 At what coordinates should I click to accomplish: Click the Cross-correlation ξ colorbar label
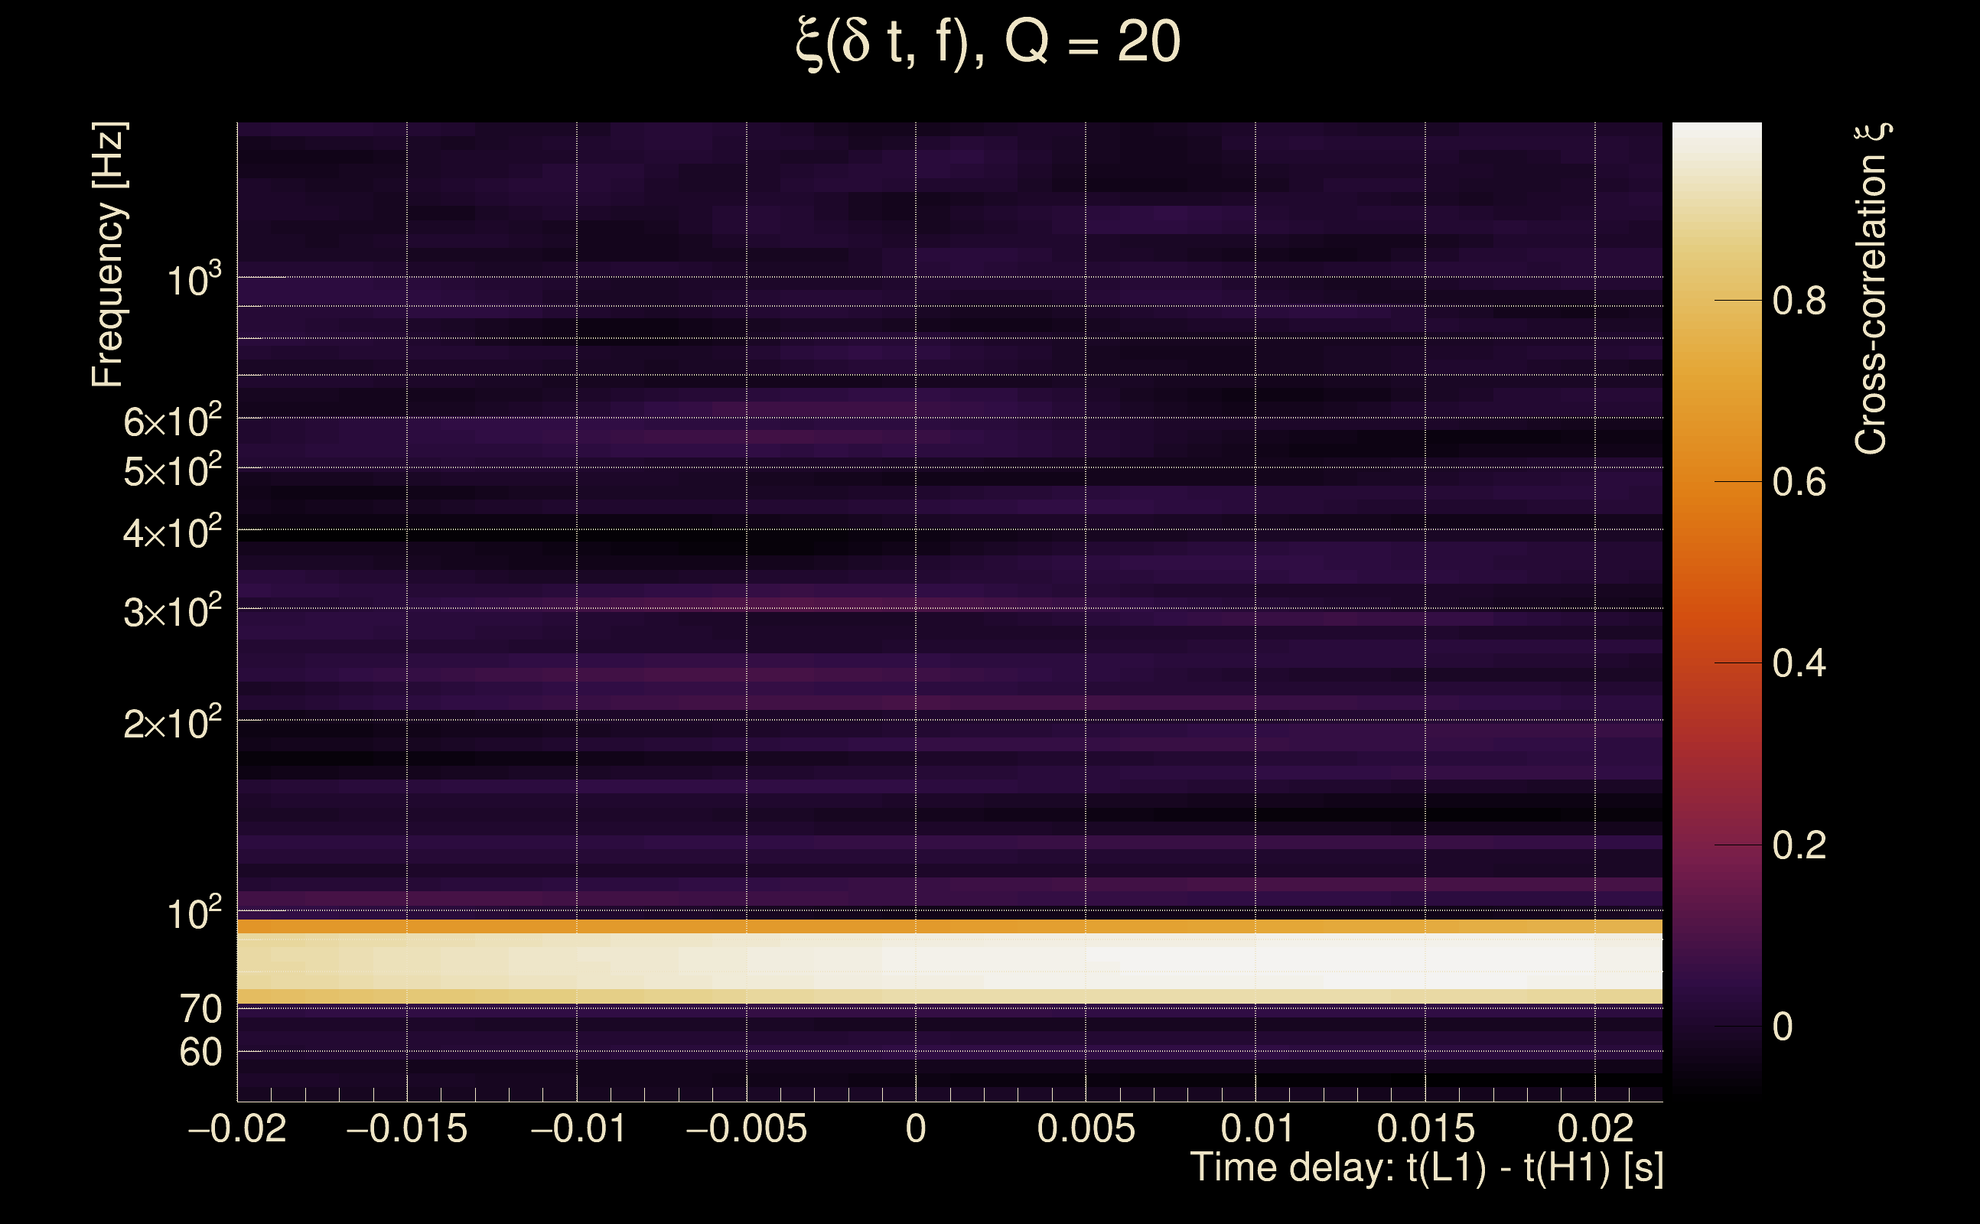click(x=1871, y=288)
